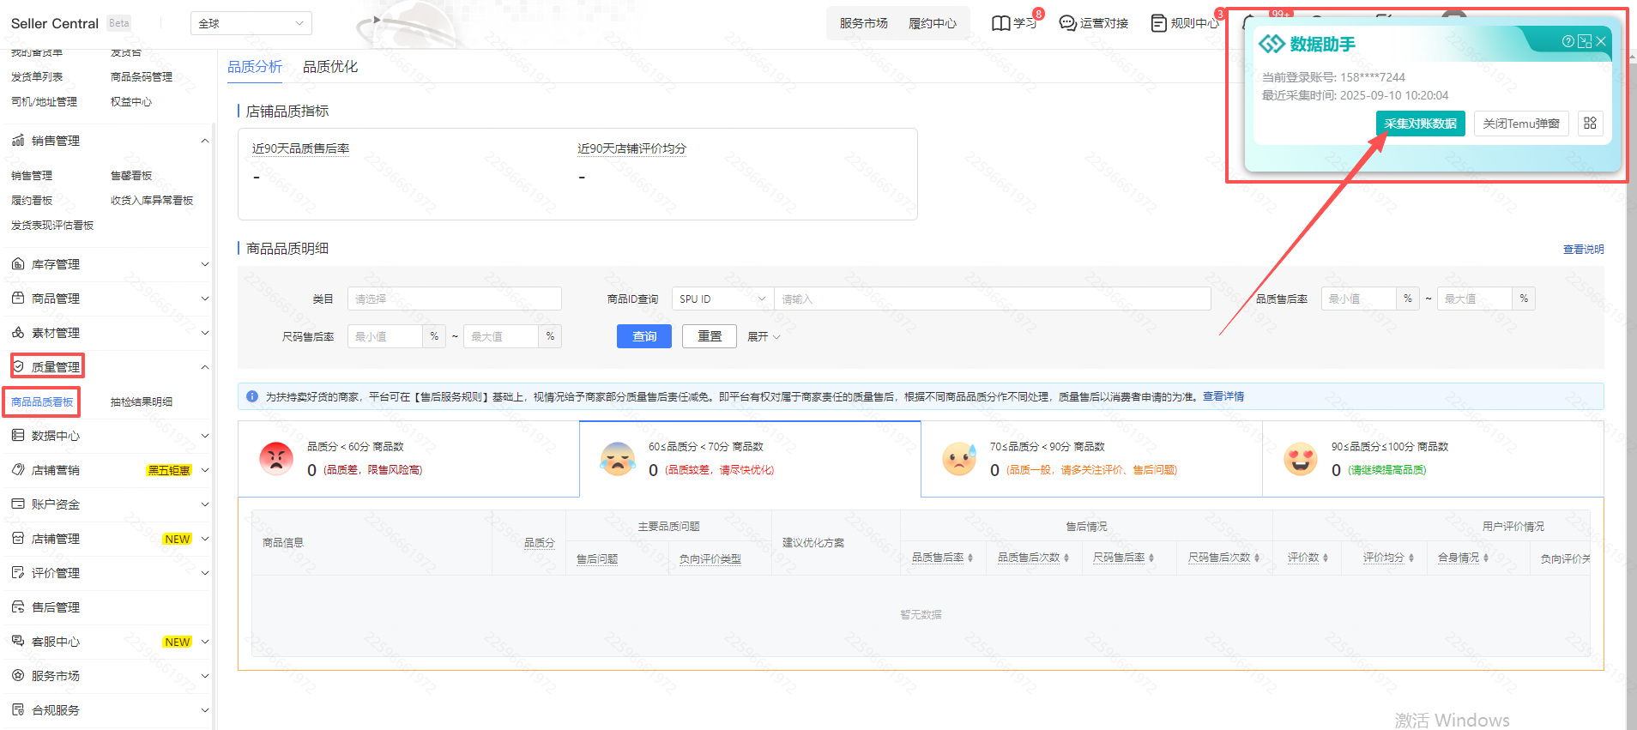Open the SPU ID type dropdown
Viewport: 1637px width, 730px height.
[722, 299]
